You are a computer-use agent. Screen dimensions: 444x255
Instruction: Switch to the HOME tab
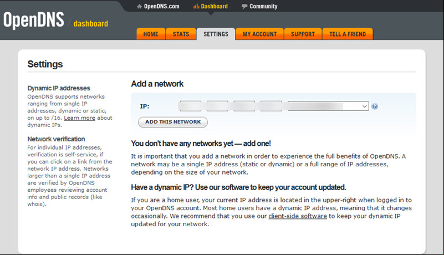tap(151, 34)
